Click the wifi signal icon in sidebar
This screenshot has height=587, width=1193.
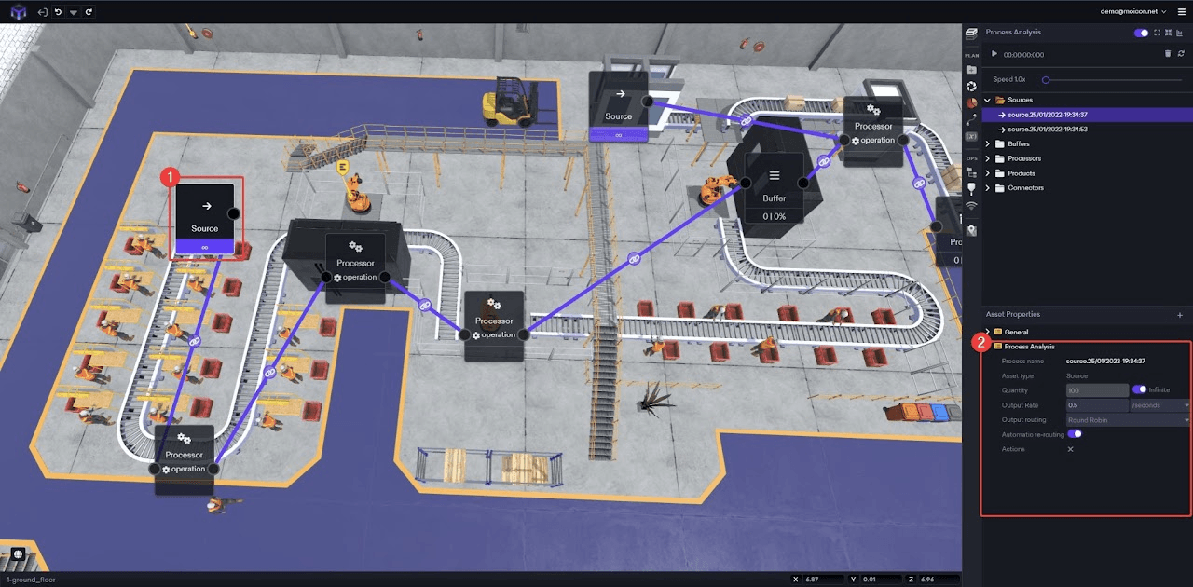coord(971,205)
